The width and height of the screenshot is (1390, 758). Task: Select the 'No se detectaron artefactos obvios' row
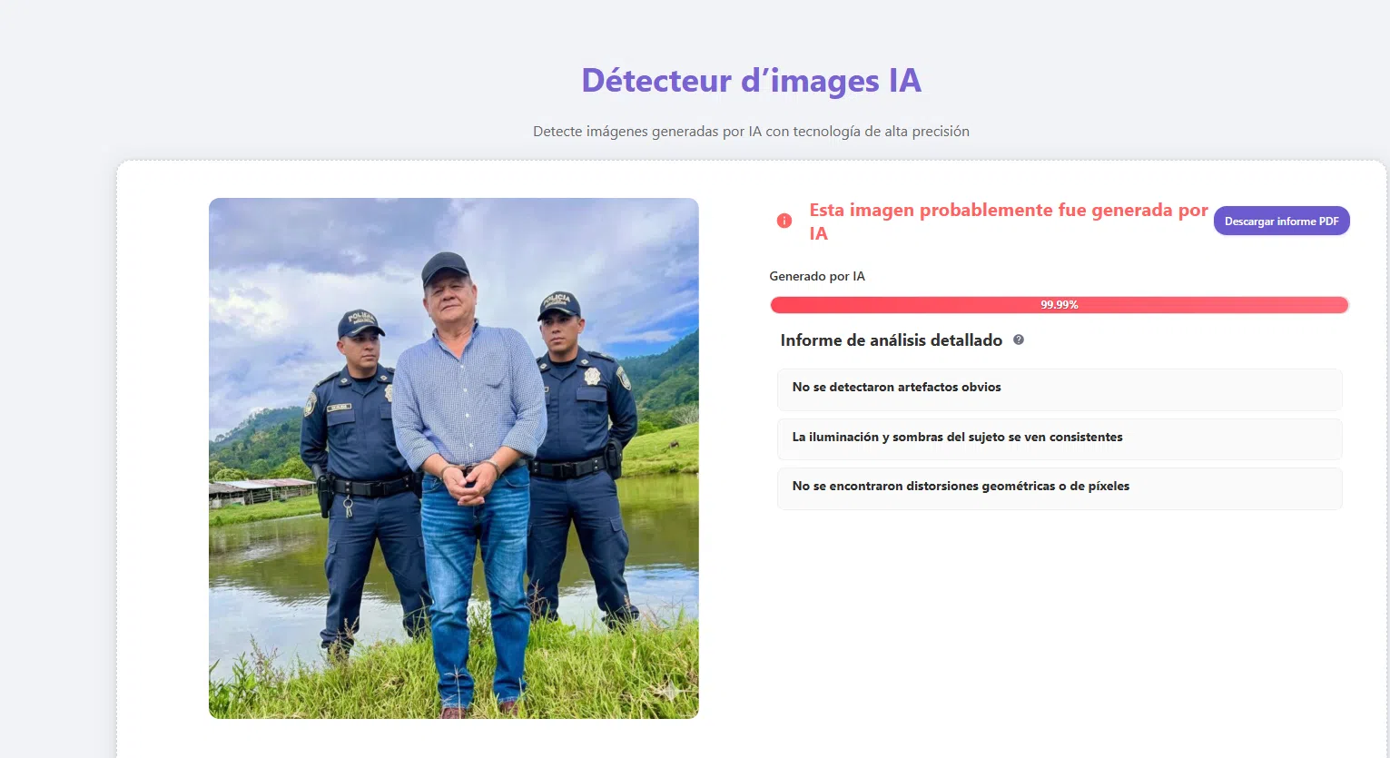point(1059,388)
